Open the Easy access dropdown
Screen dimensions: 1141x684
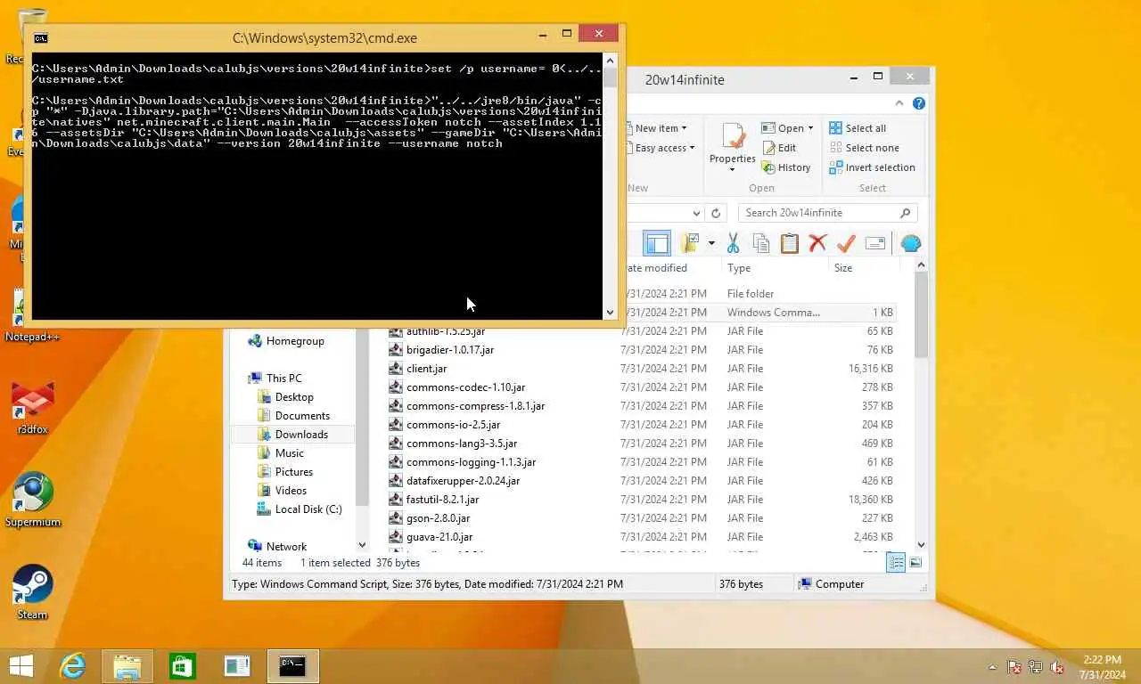pyautogui.click(x=662, y=148)
